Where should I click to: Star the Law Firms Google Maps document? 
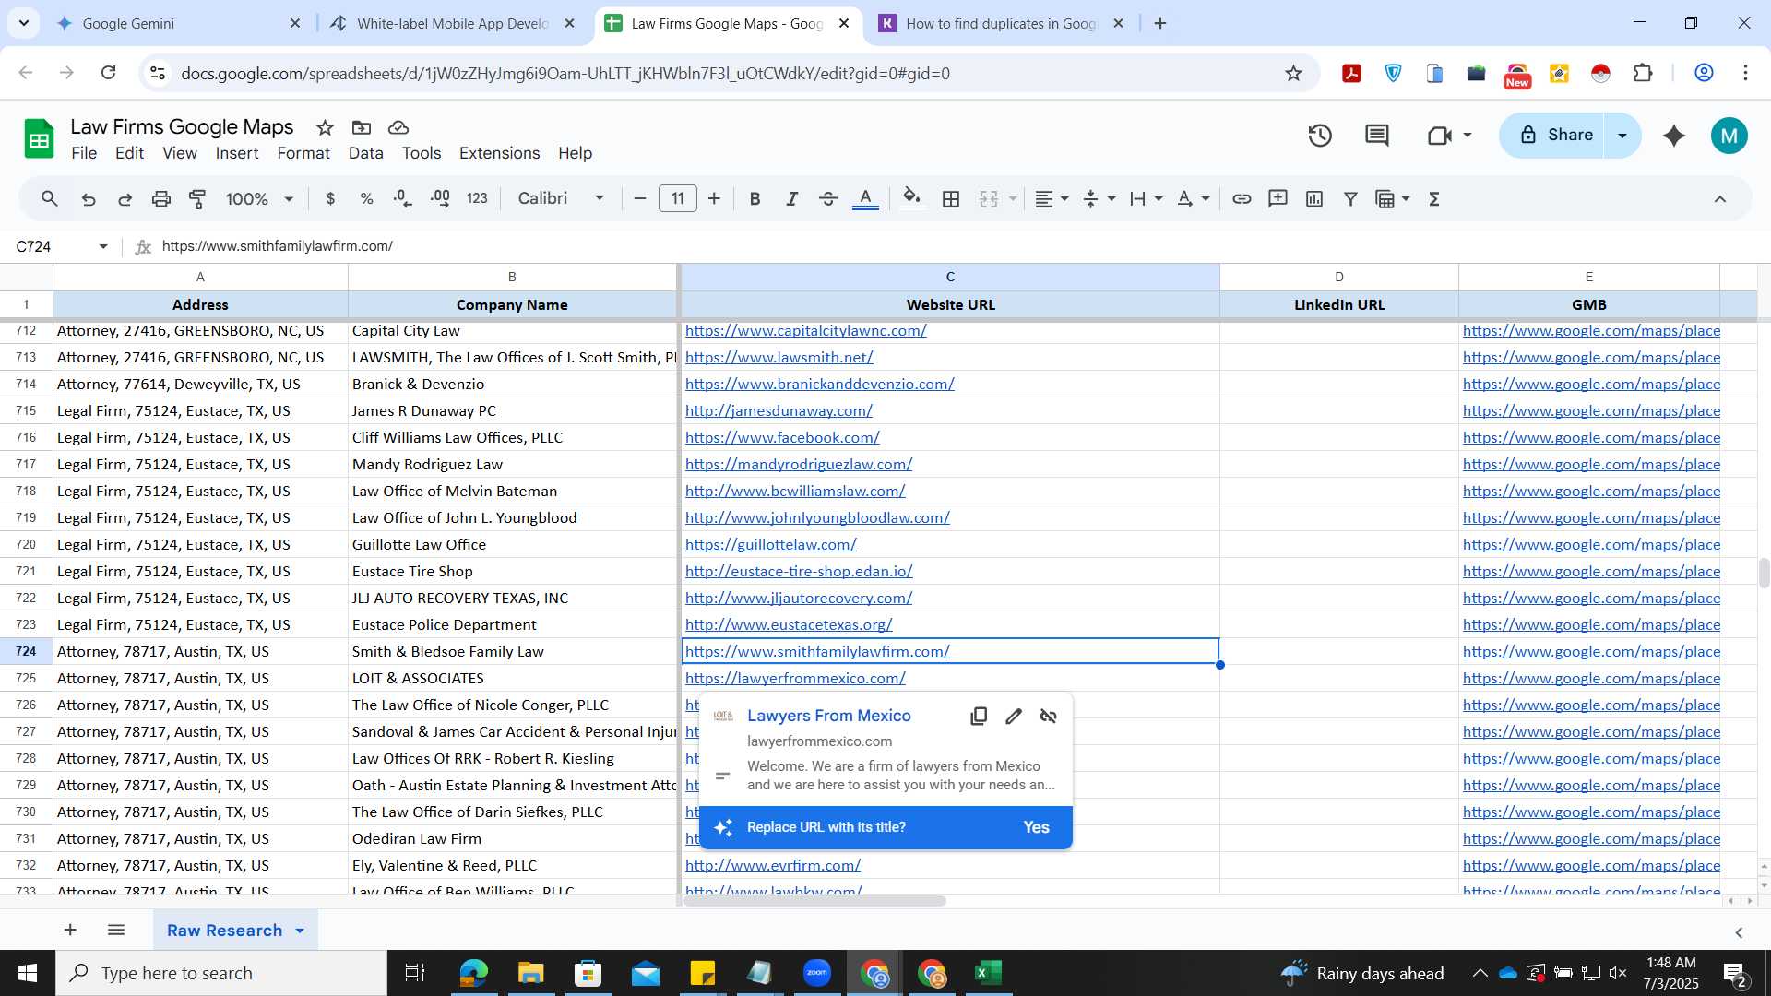point(325,127)
